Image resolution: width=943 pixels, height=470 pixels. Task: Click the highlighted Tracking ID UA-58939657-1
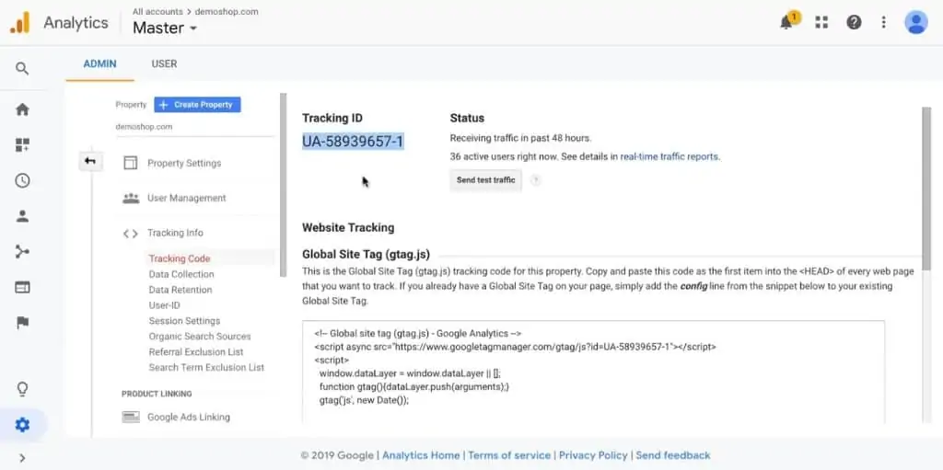353,142
